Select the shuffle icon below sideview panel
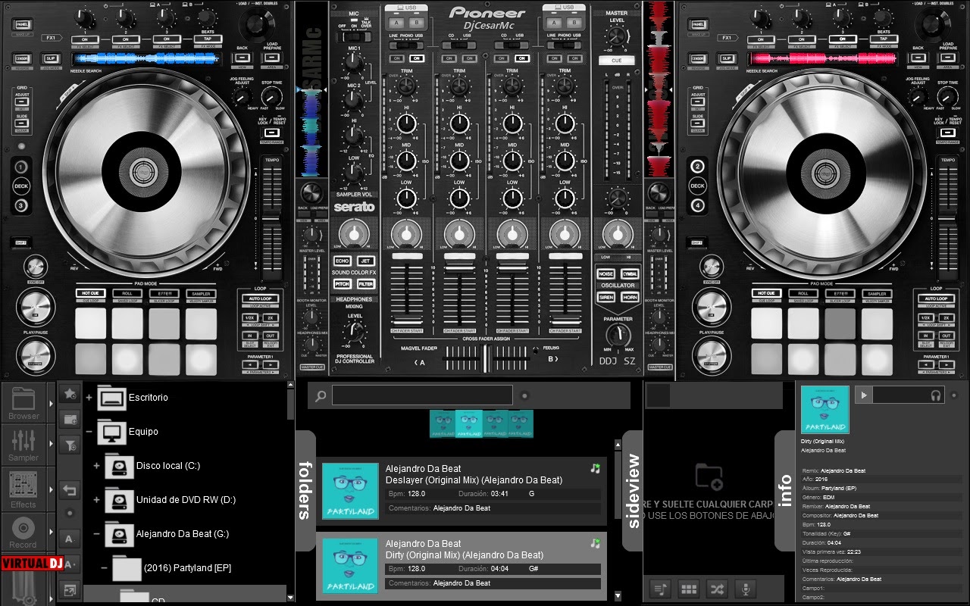Image resolution: width=970 pixels, height=606 pixels. coord(718,587)
